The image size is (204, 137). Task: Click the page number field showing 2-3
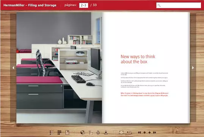(83, 5)
